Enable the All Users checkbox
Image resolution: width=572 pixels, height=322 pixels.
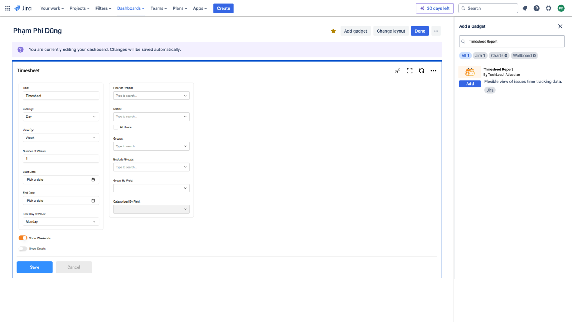point(115,127)
